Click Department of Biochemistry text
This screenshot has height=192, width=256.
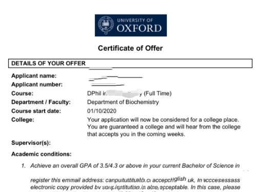click(123, 102)
